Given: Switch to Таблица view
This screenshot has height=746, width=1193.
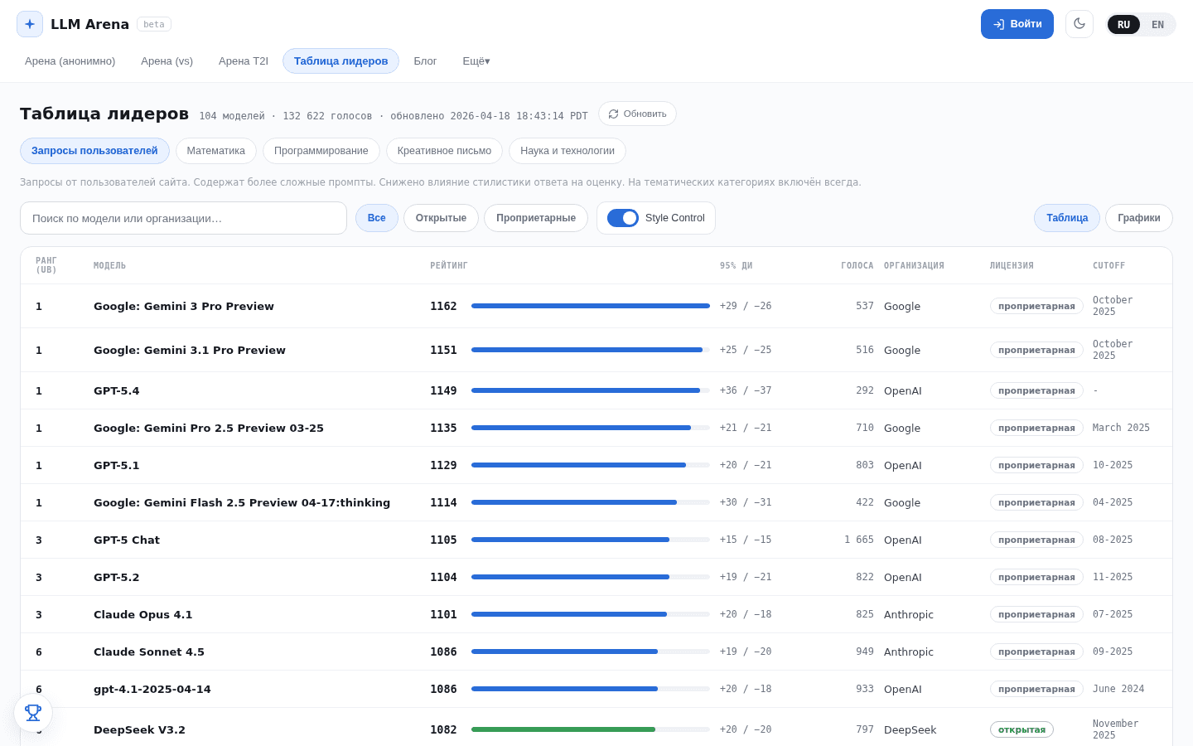Looking at the screenshot, I should [1067, 218].
